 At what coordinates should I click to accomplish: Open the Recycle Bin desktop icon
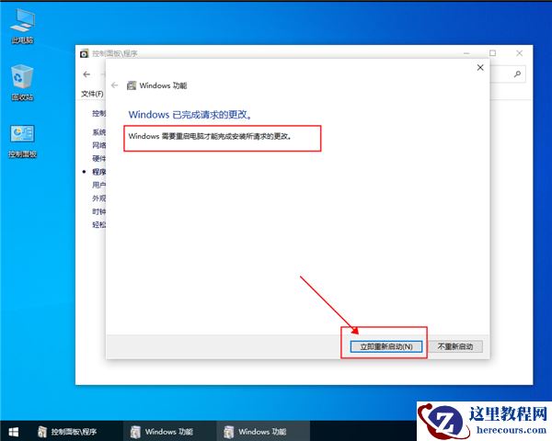[x=22, y=83]
